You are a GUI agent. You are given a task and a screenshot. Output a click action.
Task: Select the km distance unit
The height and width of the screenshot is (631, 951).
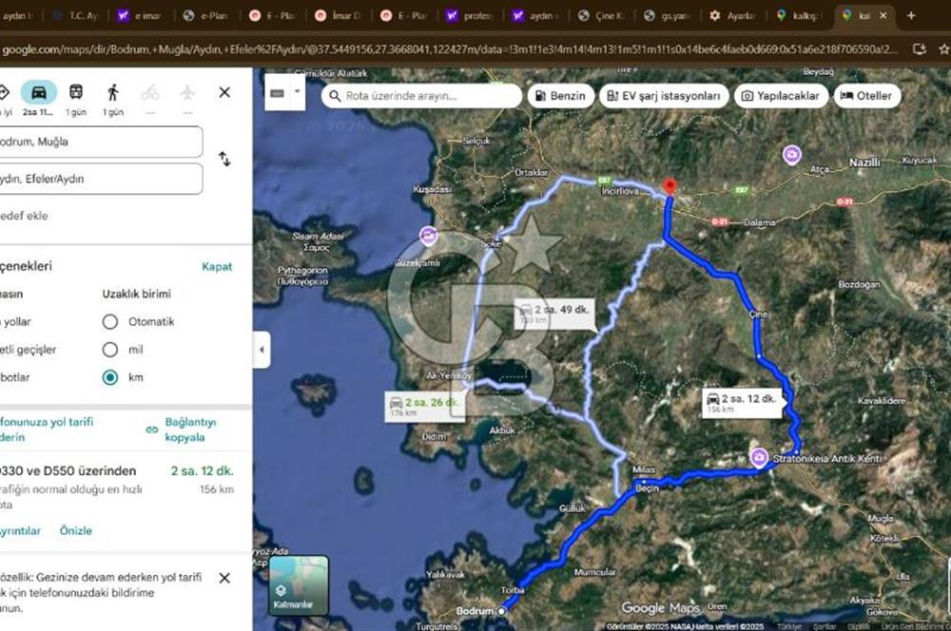(x=111, y=377)
